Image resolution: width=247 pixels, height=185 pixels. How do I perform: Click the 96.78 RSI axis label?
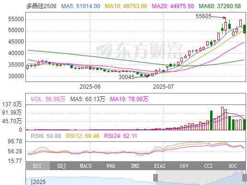(15, 141)
